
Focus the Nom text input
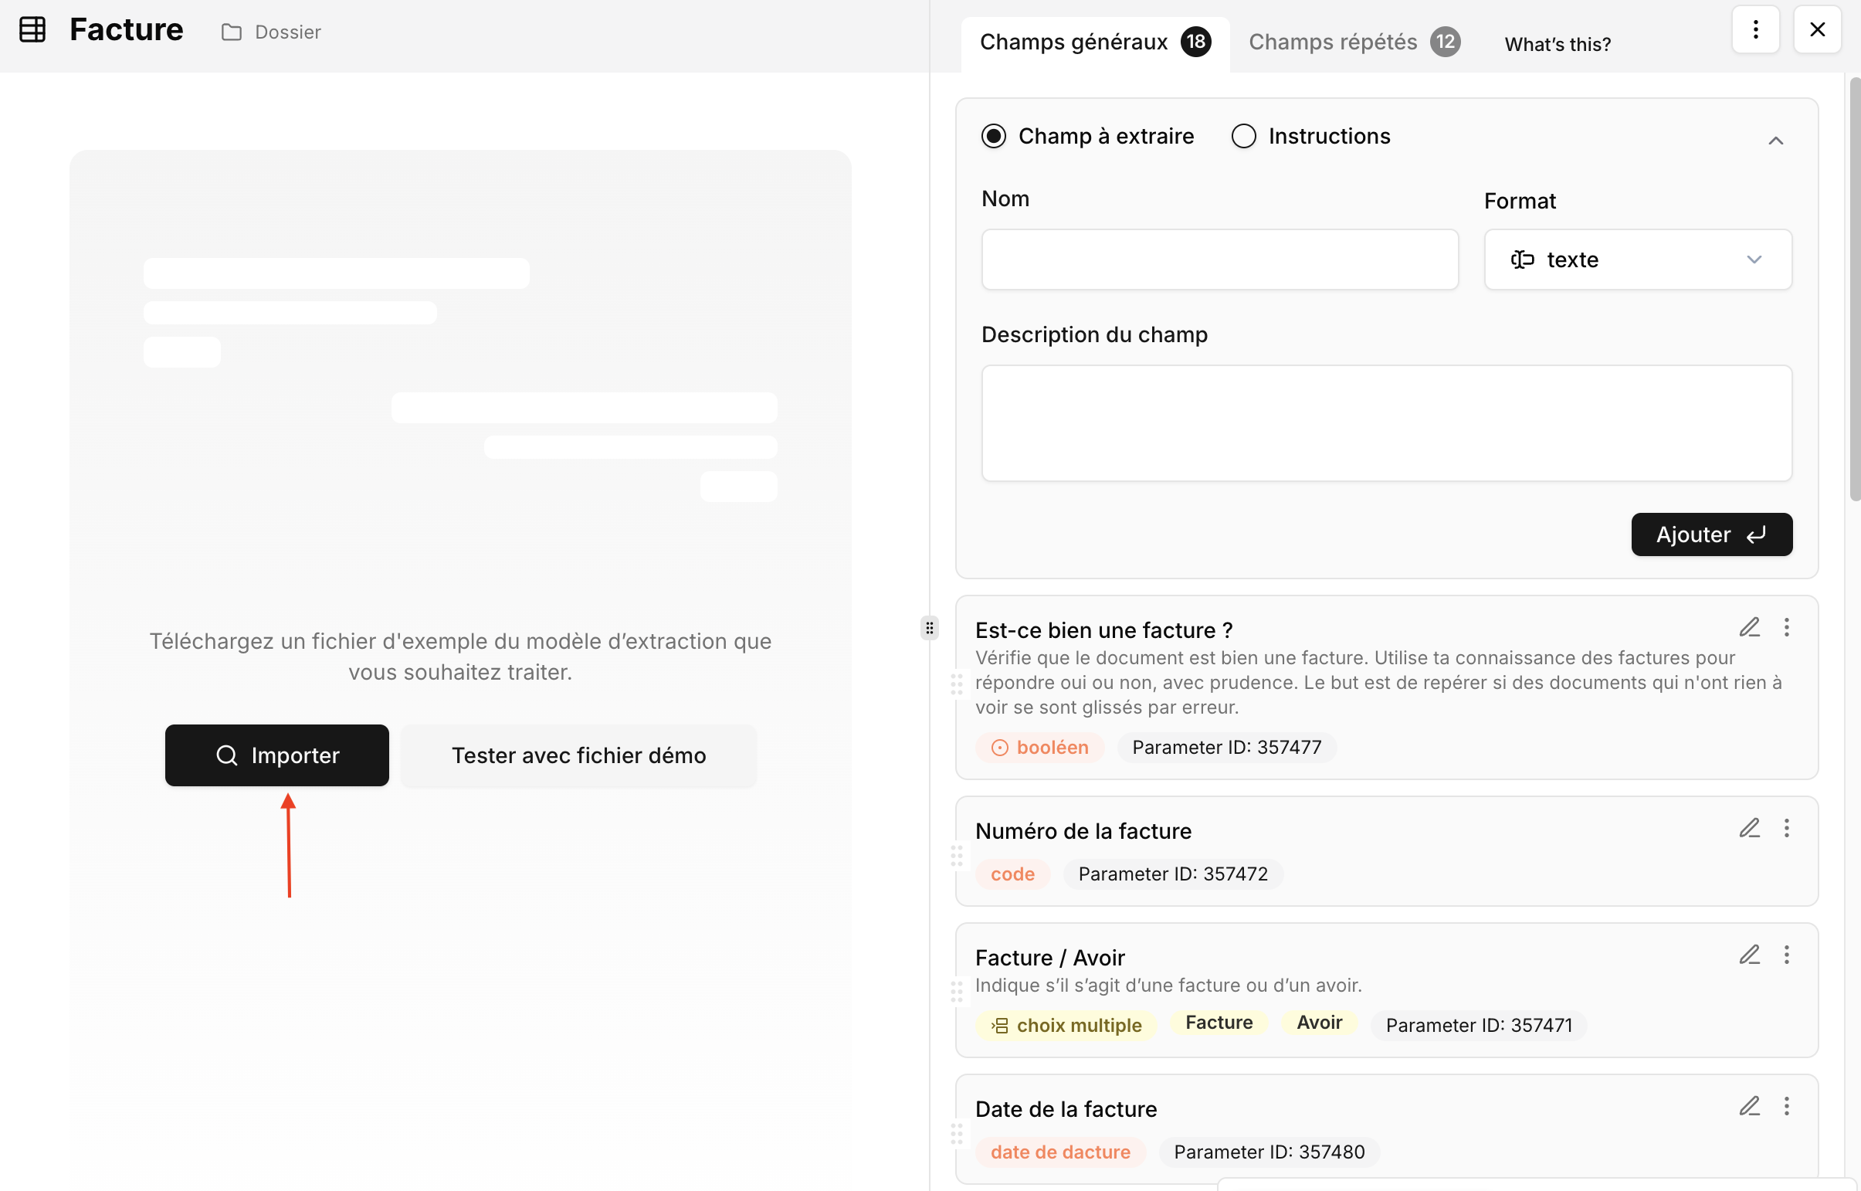(1219, 260)
